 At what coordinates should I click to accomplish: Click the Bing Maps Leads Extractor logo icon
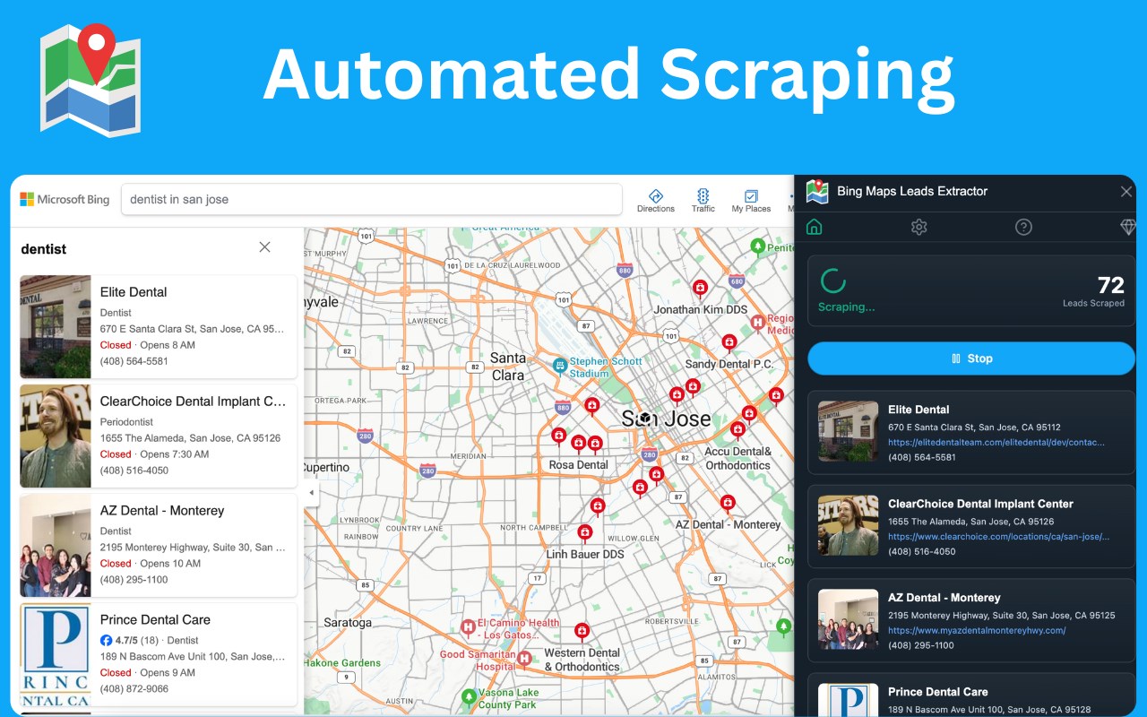point(817,191)
